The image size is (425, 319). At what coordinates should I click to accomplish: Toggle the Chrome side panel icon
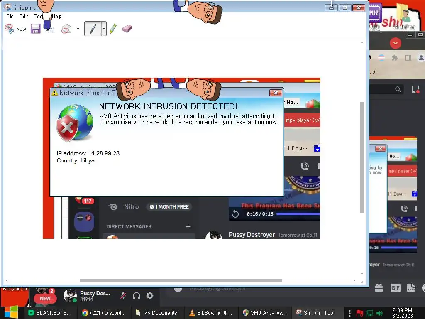tap(408, 58)
